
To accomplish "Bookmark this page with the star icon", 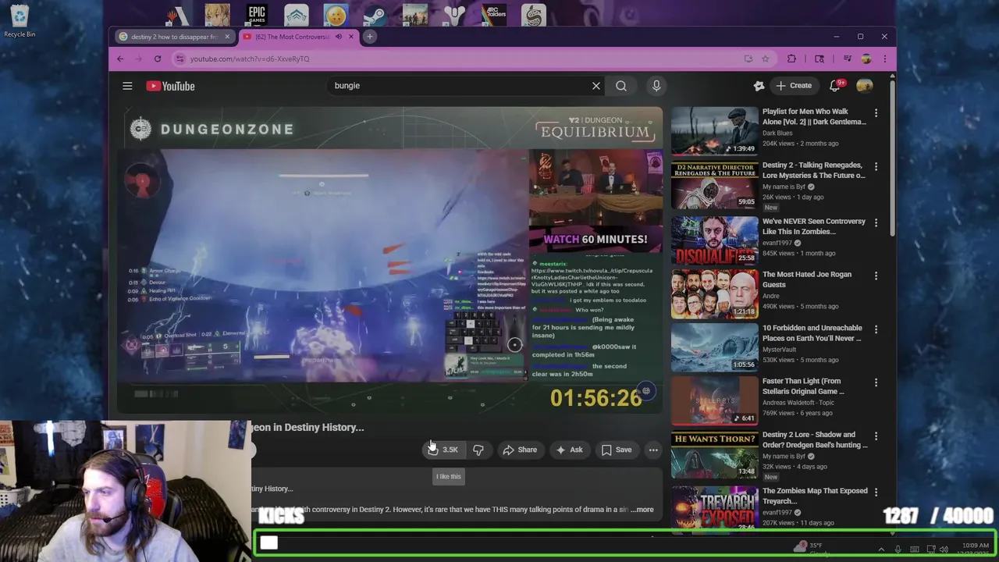I will tap(766, 59).
